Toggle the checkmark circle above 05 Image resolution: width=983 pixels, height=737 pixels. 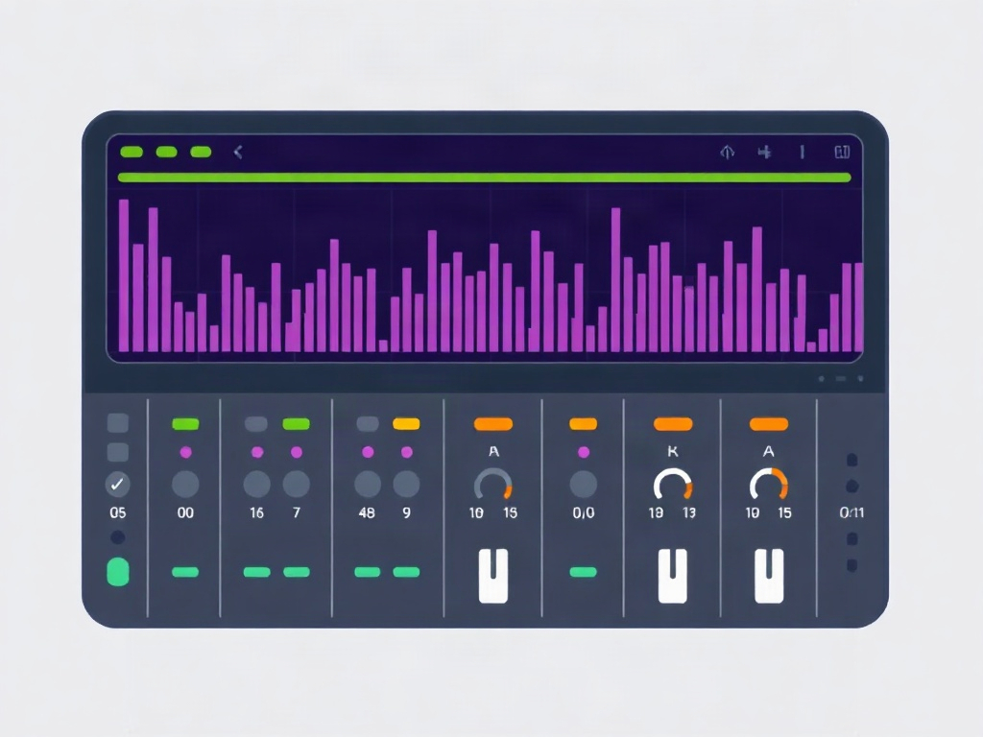click(117, 484)
